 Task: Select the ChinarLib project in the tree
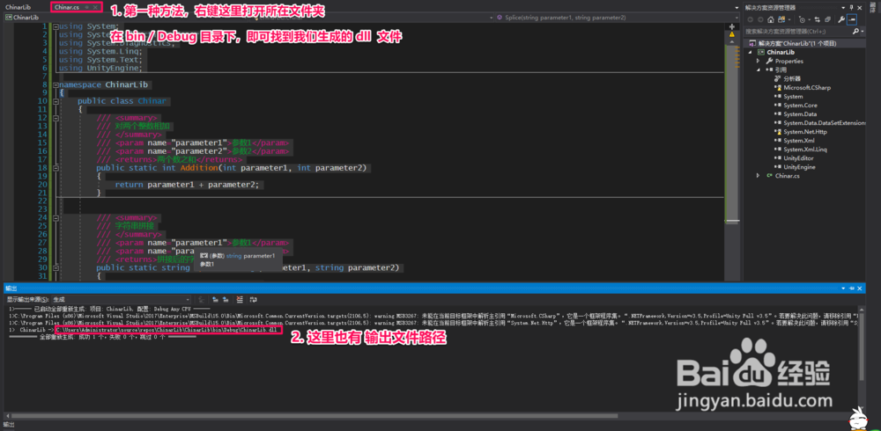780,52
